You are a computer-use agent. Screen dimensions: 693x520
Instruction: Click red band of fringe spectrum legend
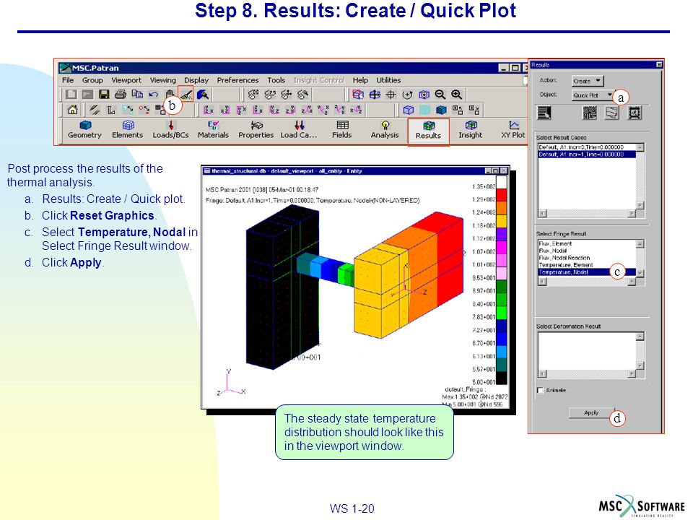501,195
